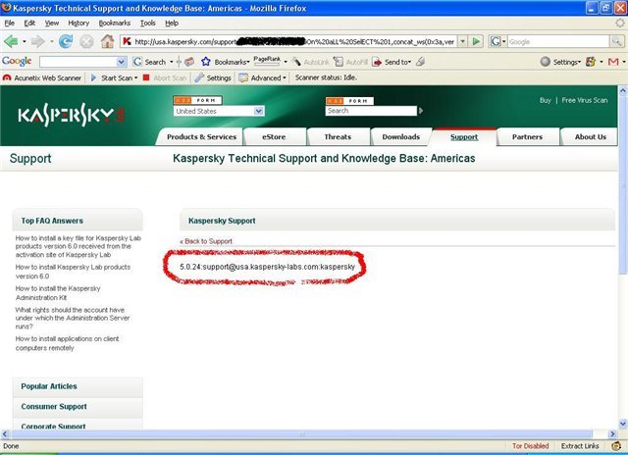Image resolution: width=628 pixels, height=455 pixels.
Task: Click the Stop loading icon
Action: click(85, 41)
